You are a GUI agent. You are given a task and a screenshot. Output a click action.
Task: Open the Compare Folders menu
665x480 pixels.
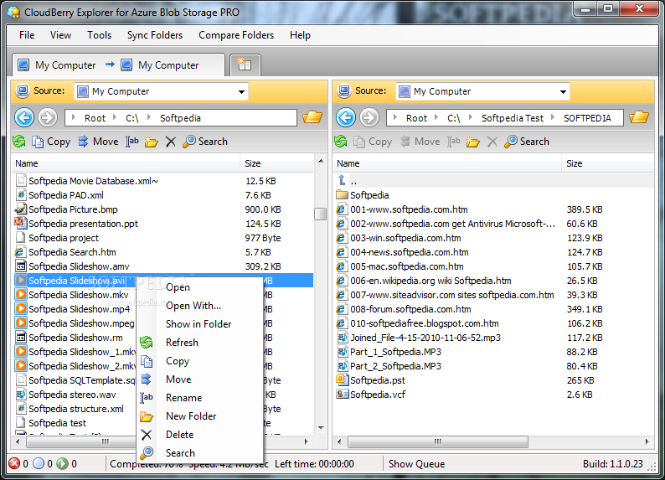coord(236,35)
